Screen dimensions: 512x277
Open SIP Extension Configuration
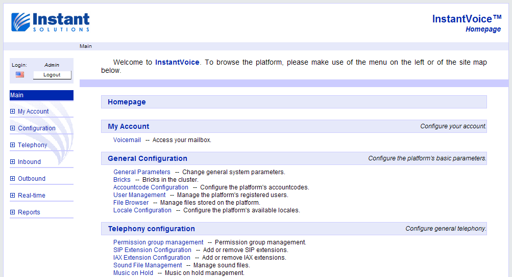pos(152,250)
